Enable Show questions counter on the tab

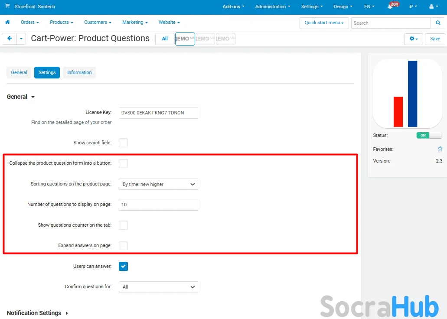tap(123, 225)
